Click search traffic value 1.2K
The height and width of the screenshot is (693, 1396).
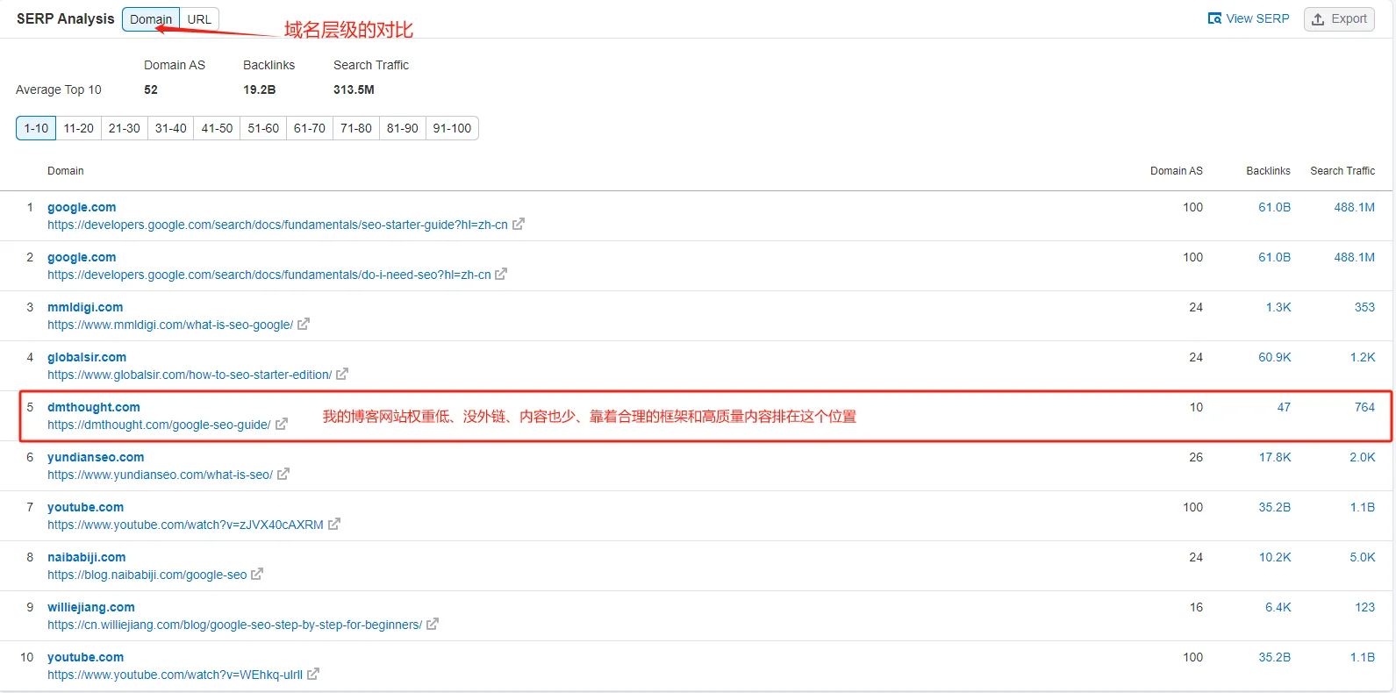click(1363, 357)
